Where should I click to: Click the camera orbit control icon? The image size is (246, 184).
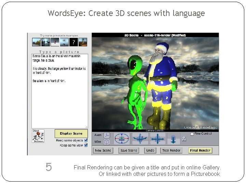122,138
